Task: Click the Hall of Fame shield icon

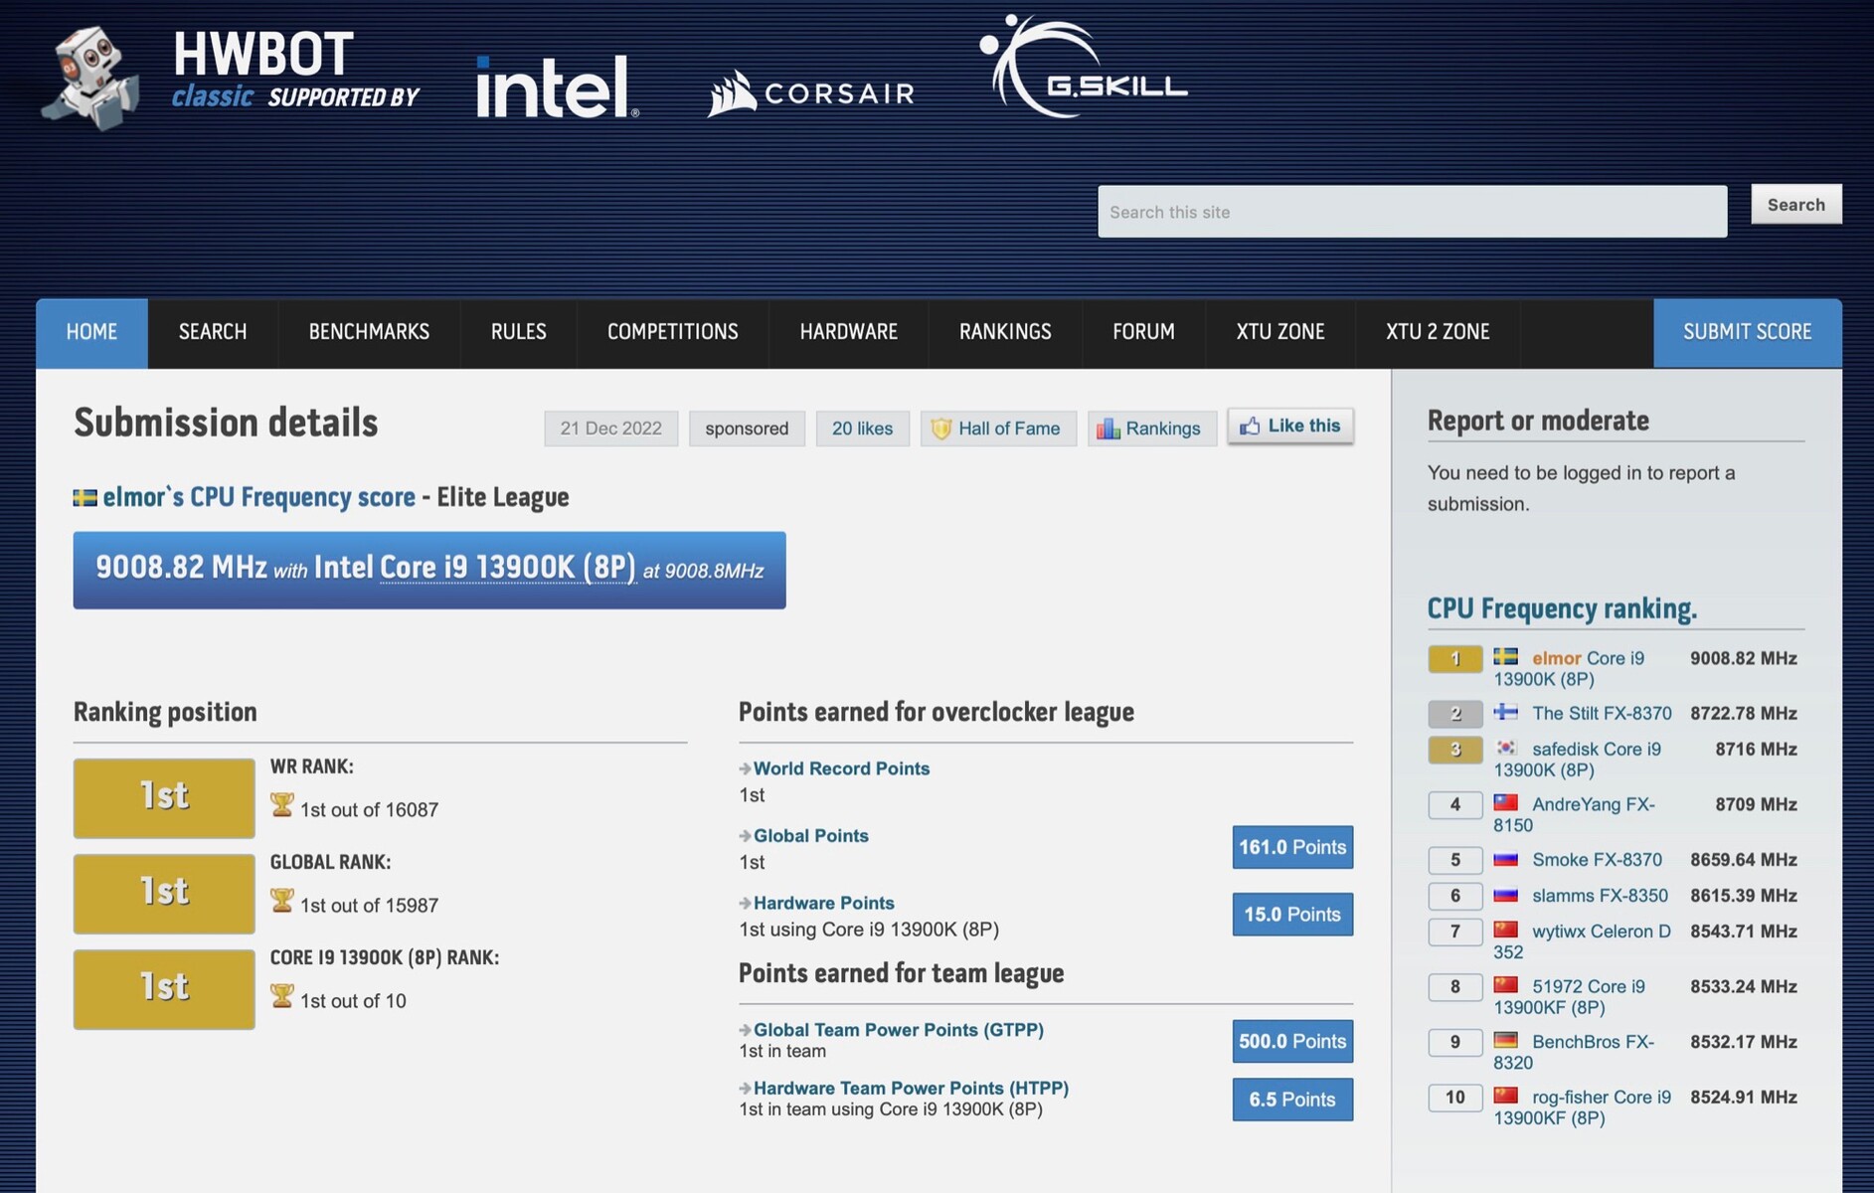Action: pyautogui.click(x=940, y=428)
